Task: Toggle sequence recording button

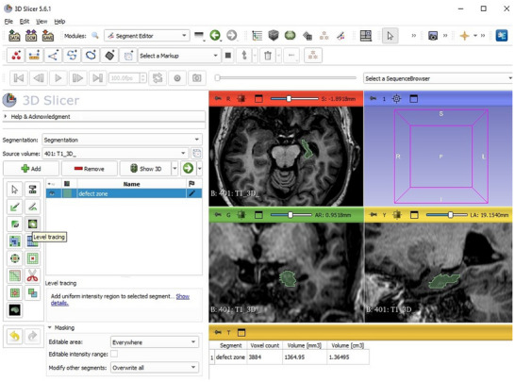Action: click(177, 78)
